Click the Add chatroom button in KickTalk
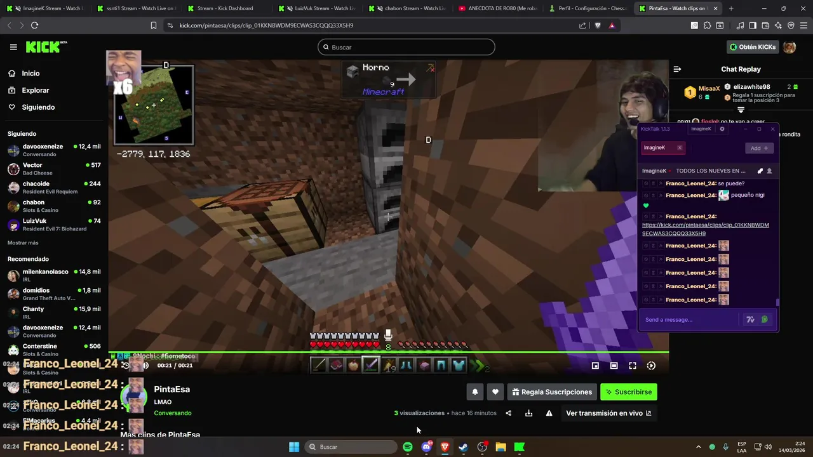Viewport: 813px width, 457px height. pos(759,148)
